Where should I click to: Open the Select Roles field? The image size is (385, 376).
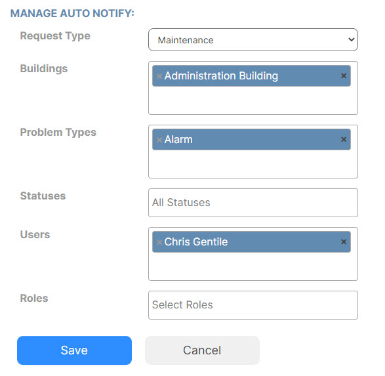pos(253,305)
